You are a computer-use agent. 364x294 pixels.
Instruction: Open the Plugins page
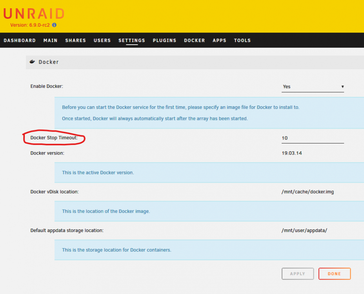[x=164, y=40]
